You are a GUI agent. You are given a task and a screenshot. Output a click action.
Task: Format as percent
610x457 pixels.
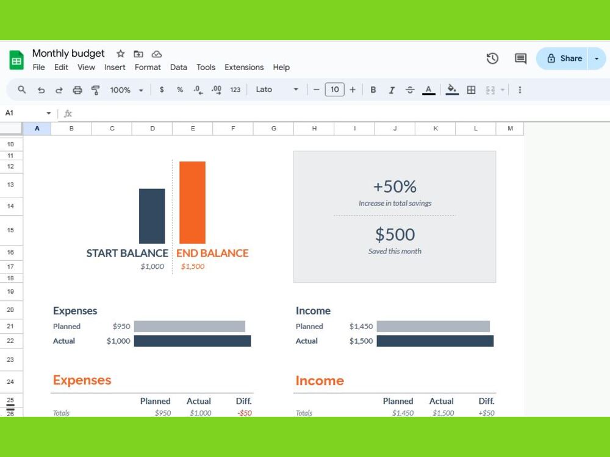pyautogui.click(x=180, y=90)
